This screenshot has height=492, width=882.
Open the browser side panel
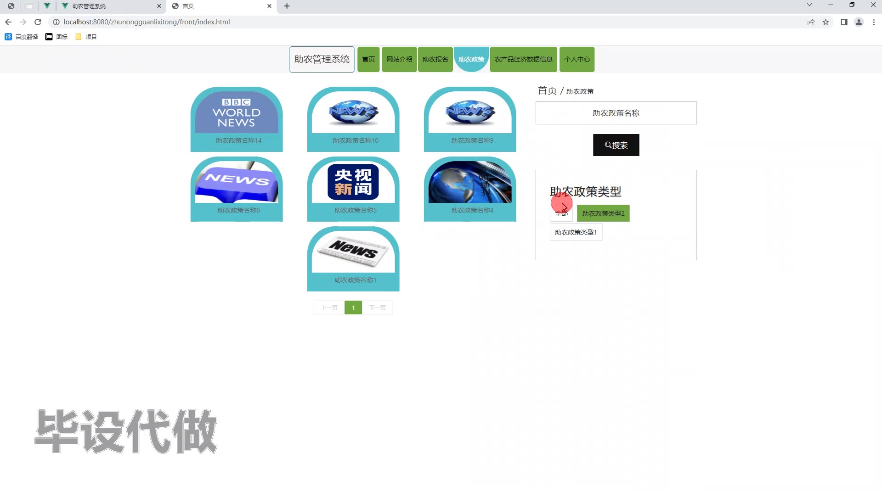844,22
